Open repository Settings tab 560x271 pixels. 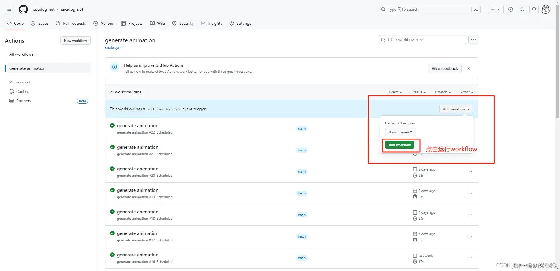[240, 23]
